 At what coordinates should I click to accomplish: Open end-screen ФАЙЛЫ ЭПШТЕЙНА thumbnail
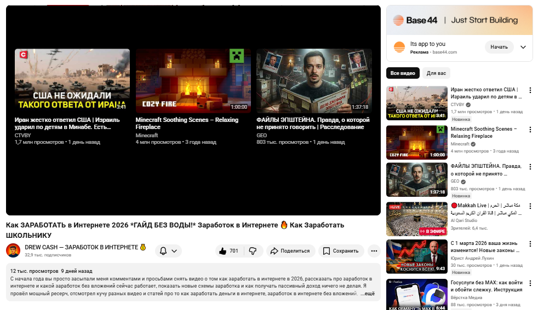314,80
